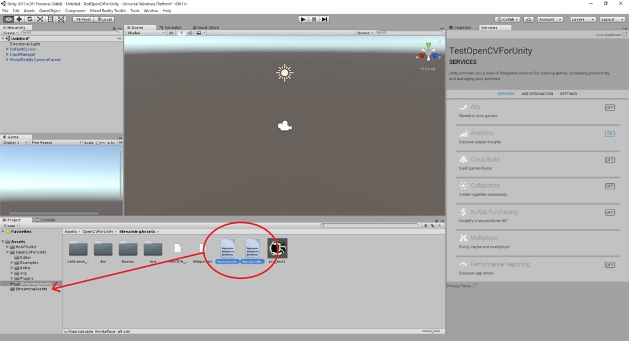Open the Services Settings section
The image size is (629, 341).
[x=568, y=94]
